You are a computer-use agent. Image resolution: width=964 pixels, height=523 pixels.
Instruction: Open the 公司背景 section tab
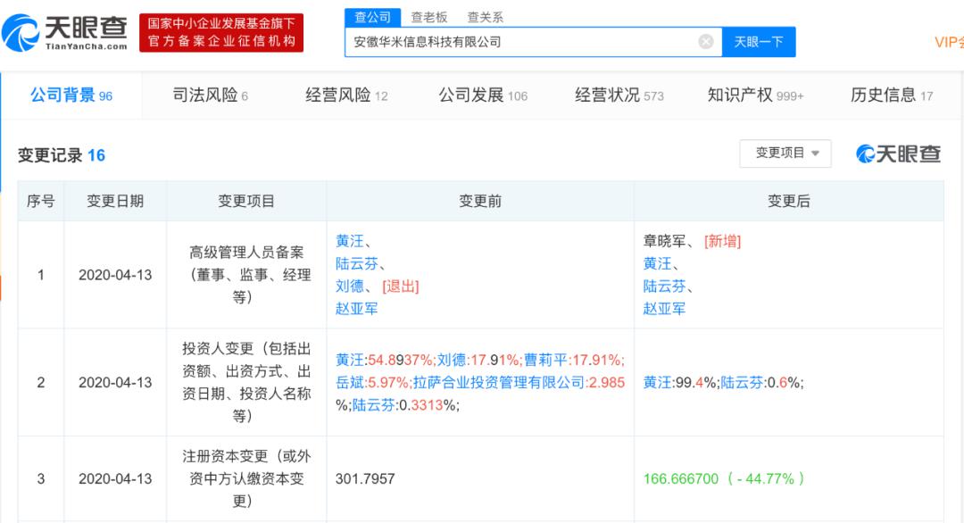click(71, 95)
